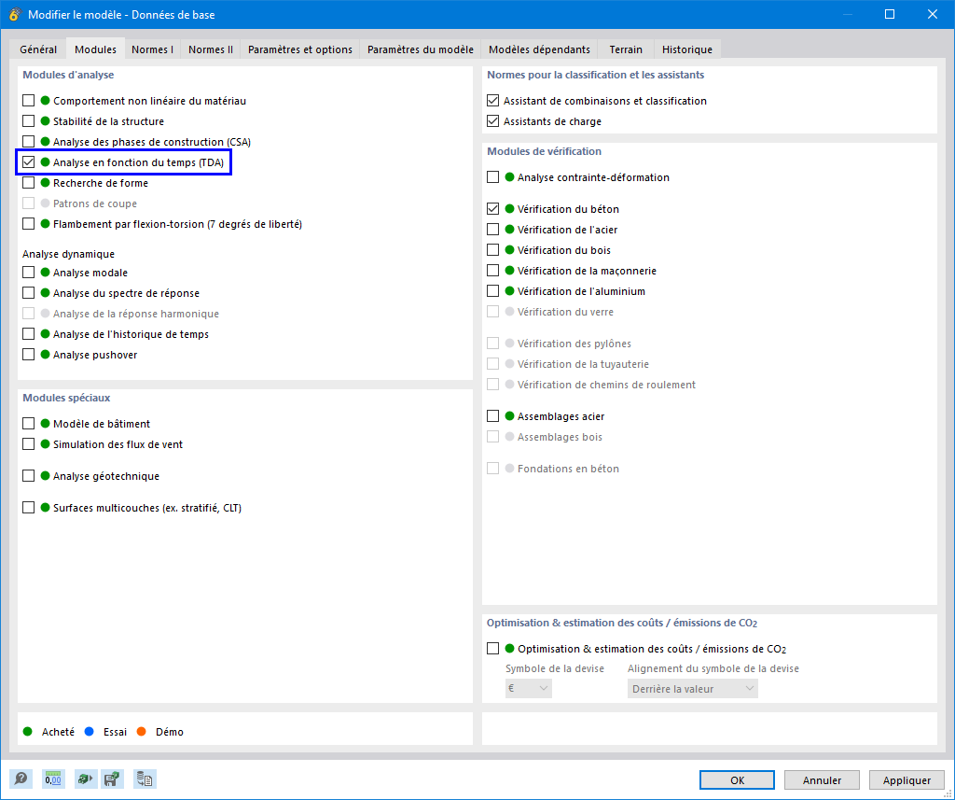Screen dimensions: 955x800
Task: Open the Normes I tab
Action: [x=152, y=49]
